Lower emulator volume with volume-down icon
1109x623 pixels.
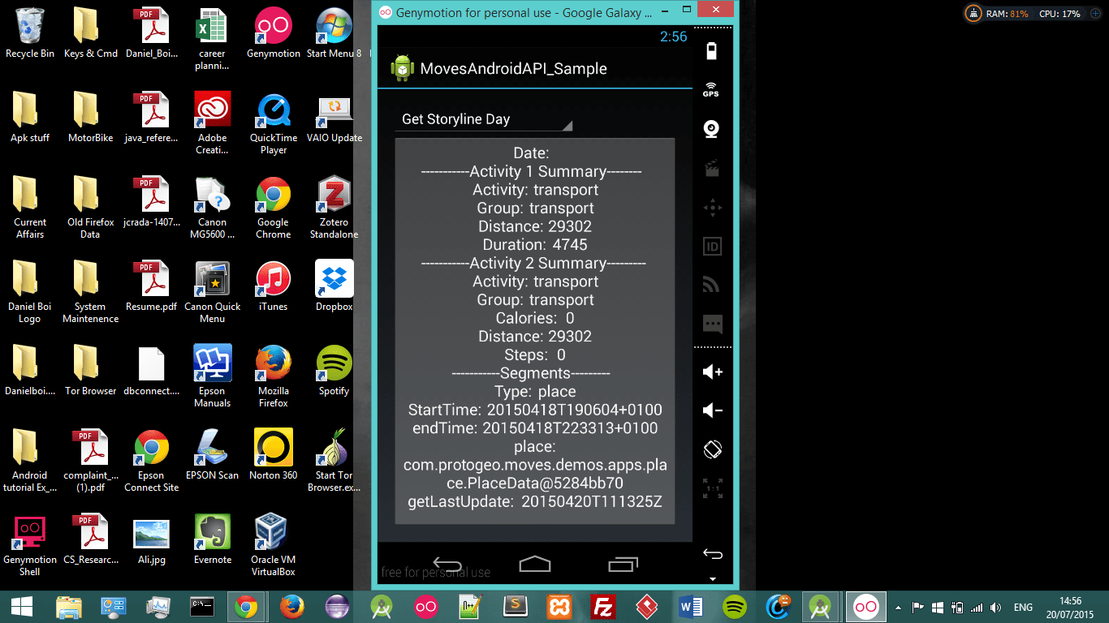click(712, 410)
